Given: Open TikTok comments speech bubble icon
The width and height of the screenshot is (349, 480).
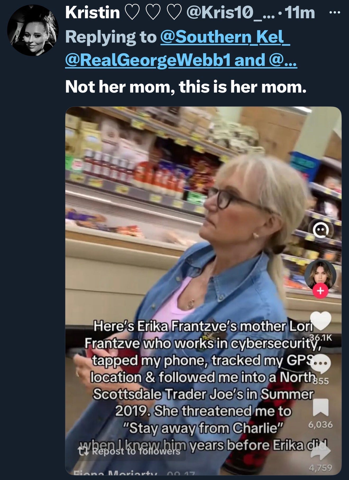Looking at the screenshot, I should tap(320, 364).
